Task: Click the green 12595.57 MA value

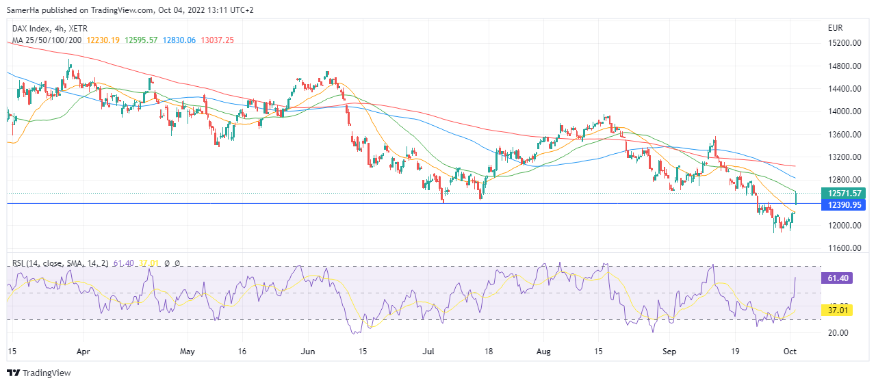Action: click(141, 40)
